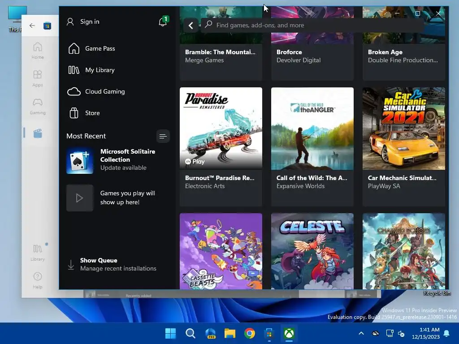Expand hidden system tray icons chevron
The image size is (459, 344).
tap(361, 333)
